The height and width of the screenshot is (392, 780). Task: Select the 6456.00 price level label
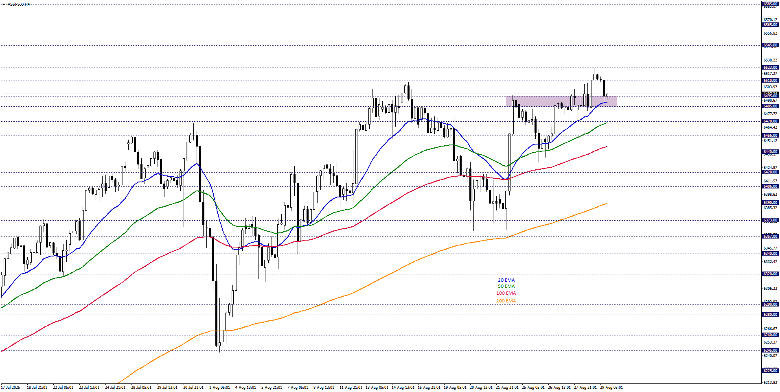pyautogui.click(x=770, y=136)
